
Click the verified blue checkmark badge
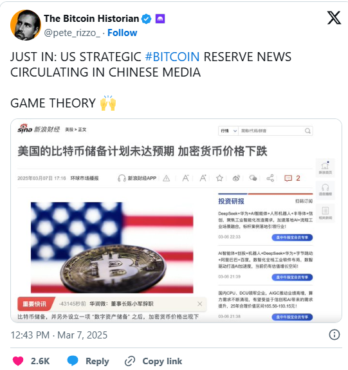point(146,19)
